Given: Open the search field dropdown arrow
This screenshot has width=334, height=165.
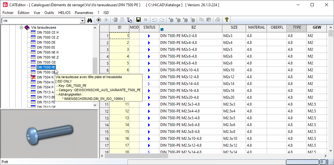Looking at the screenshot, I should click(82, 21).
